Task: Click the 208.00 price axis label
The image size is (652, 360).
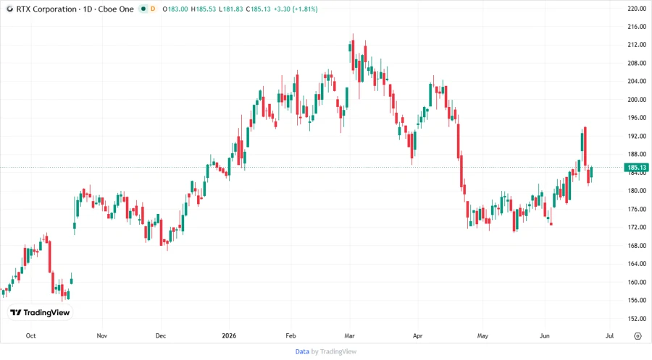Action: (x=637, y=63)
